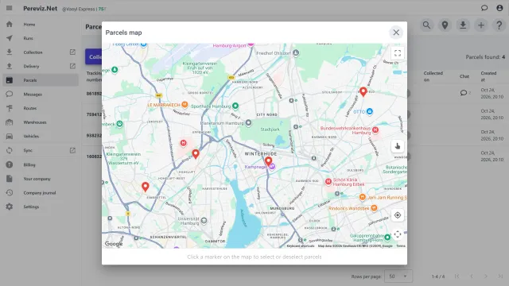Image resolution: width=509 pixels, height=286 pixels.
Task: Click the LE MARRAKECH restaurant marker
Action: [185, 104]
